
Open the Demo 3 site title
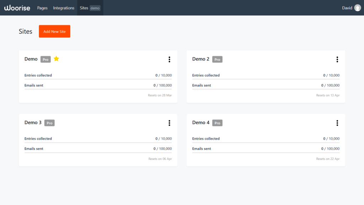tap(33, 122)
